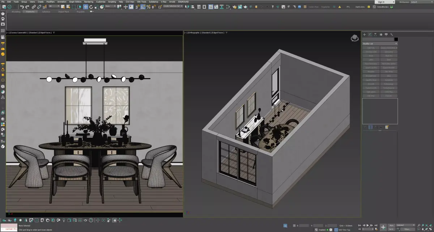Click the ViewCube in orthographic viewport
This screenshot has height=232, width=434.
click(x=355, y=38)
